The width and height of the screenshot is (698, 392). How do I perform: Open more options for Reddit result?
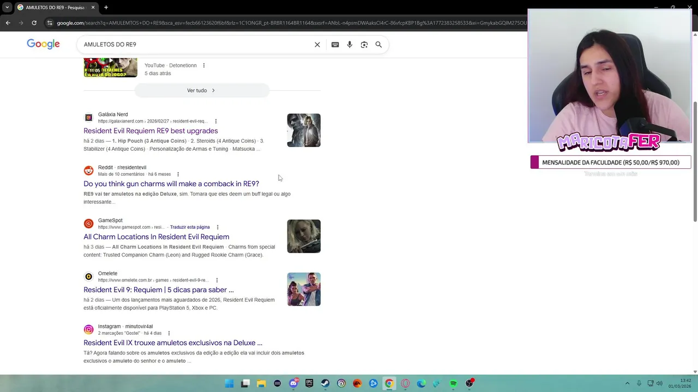tap(178, 174)
